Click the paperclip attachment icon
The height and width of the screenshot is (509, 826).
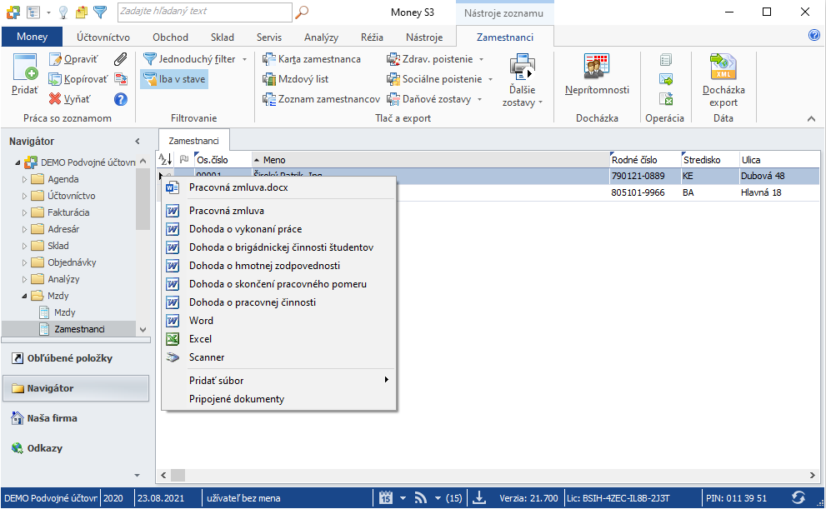pyautogui.click(x=121, y=59)
